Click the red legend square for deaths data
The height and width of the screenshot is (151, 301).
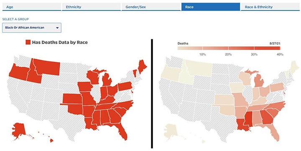(x=28, y=42)
